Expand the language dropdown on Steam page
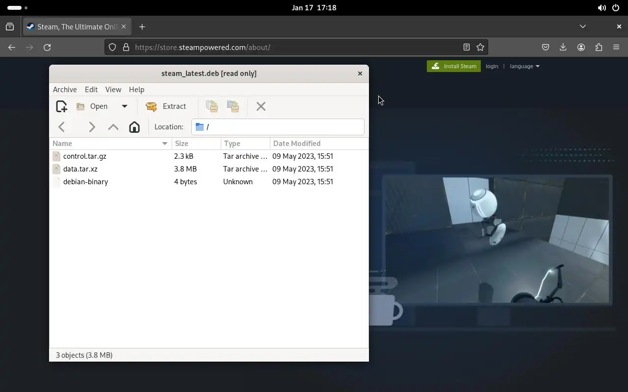 [x=524, y=66]
